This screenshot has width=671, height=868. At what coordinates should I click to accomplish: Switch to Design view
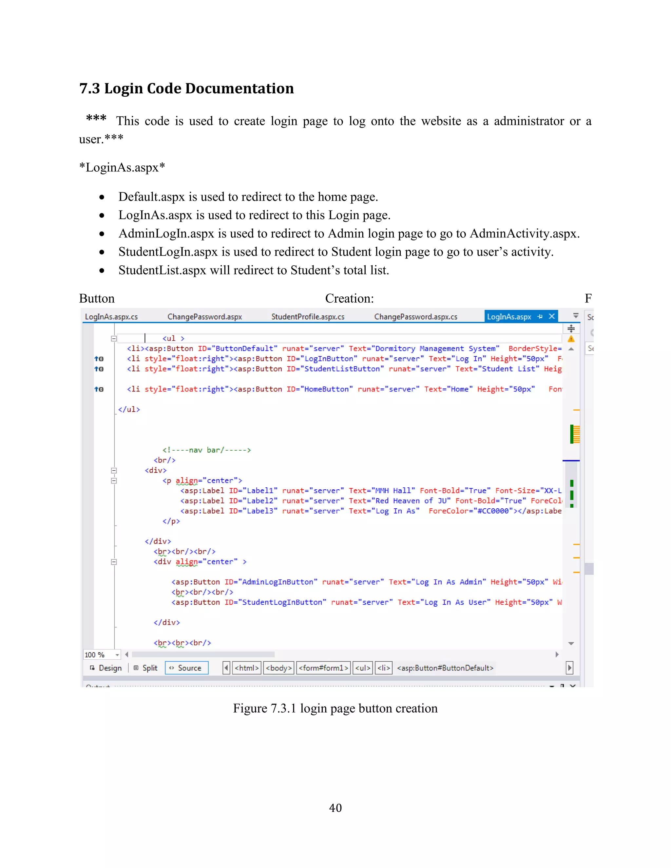click(x=106, y=668)
